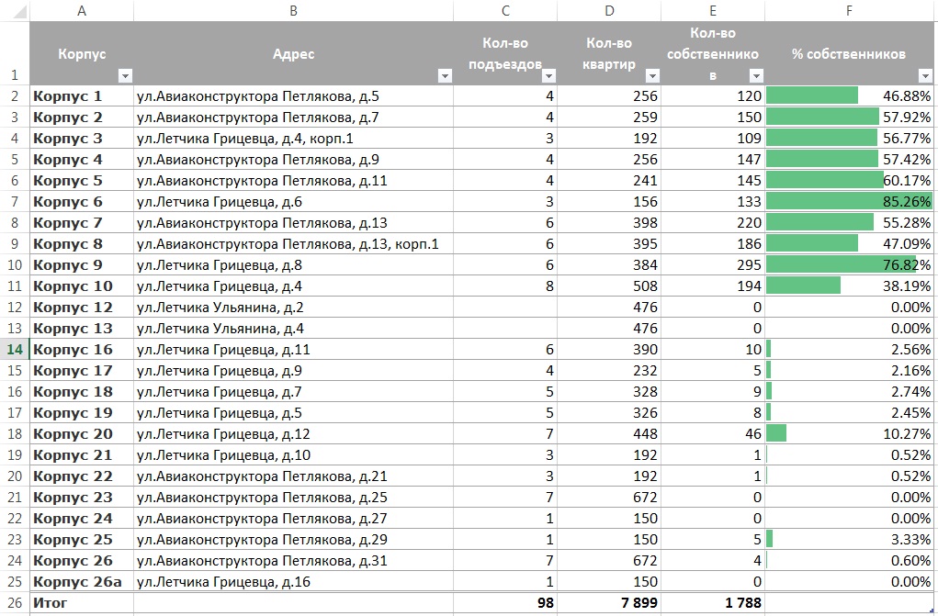The width and height of the screenshot is (938, 616).
Task: Click apartments value 508 in Корпус 10 row
Action: coord(609,286)
